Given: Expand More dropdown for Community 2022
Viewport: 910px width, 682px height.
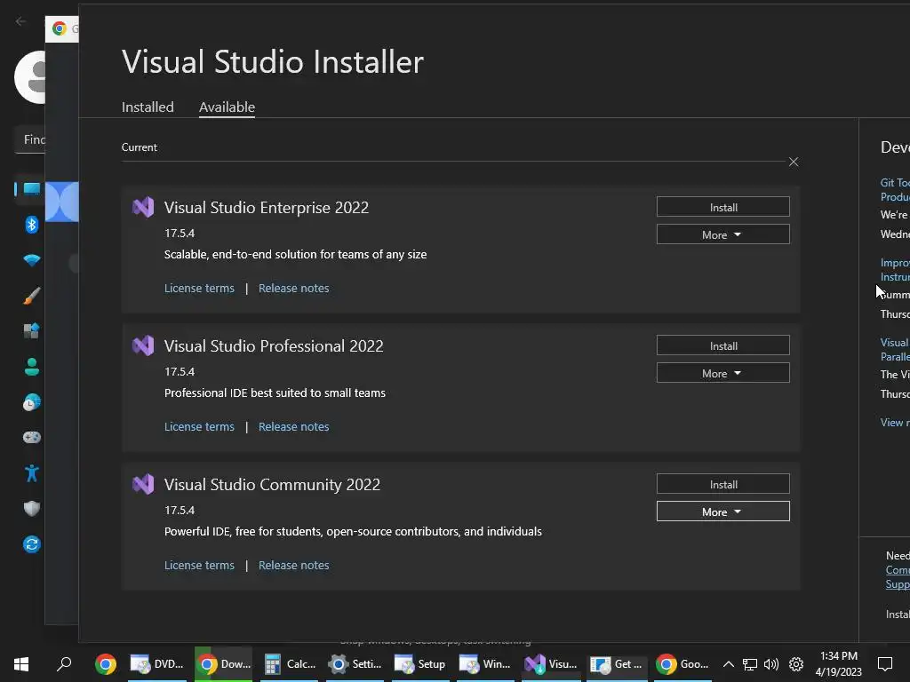Looking at the screenshot, I should [x=722, y=511].
